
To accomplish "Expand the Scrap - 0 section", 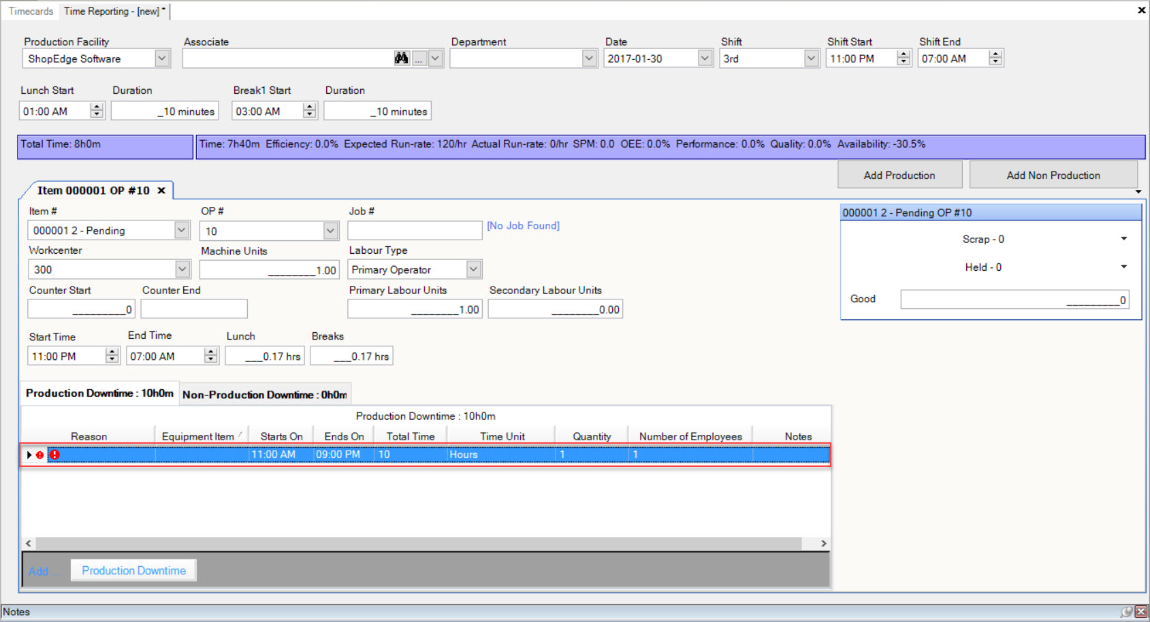I will pos(1123,239).
